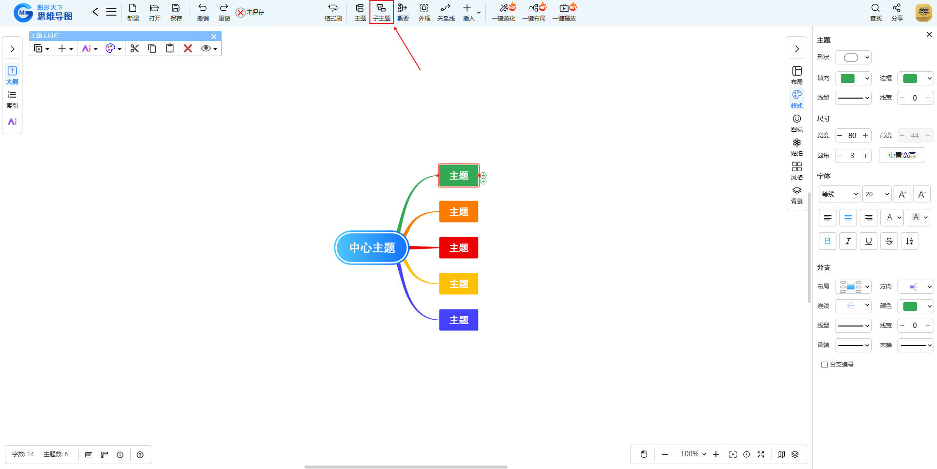Click the 重置宽高 reset size button
Image resolution: width=937 pixels, height=469 pixels.
(901, 155)
